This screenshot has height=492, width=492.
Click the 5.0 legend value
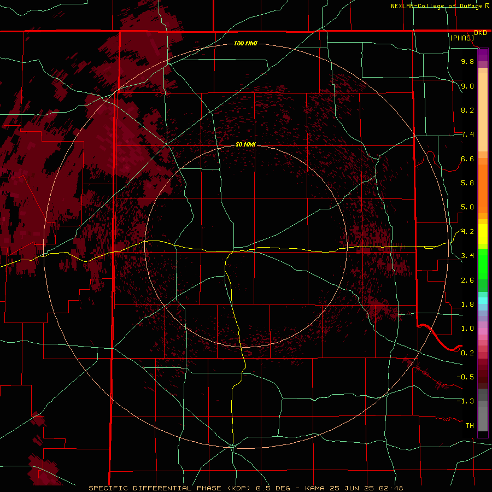coord(467,207)
